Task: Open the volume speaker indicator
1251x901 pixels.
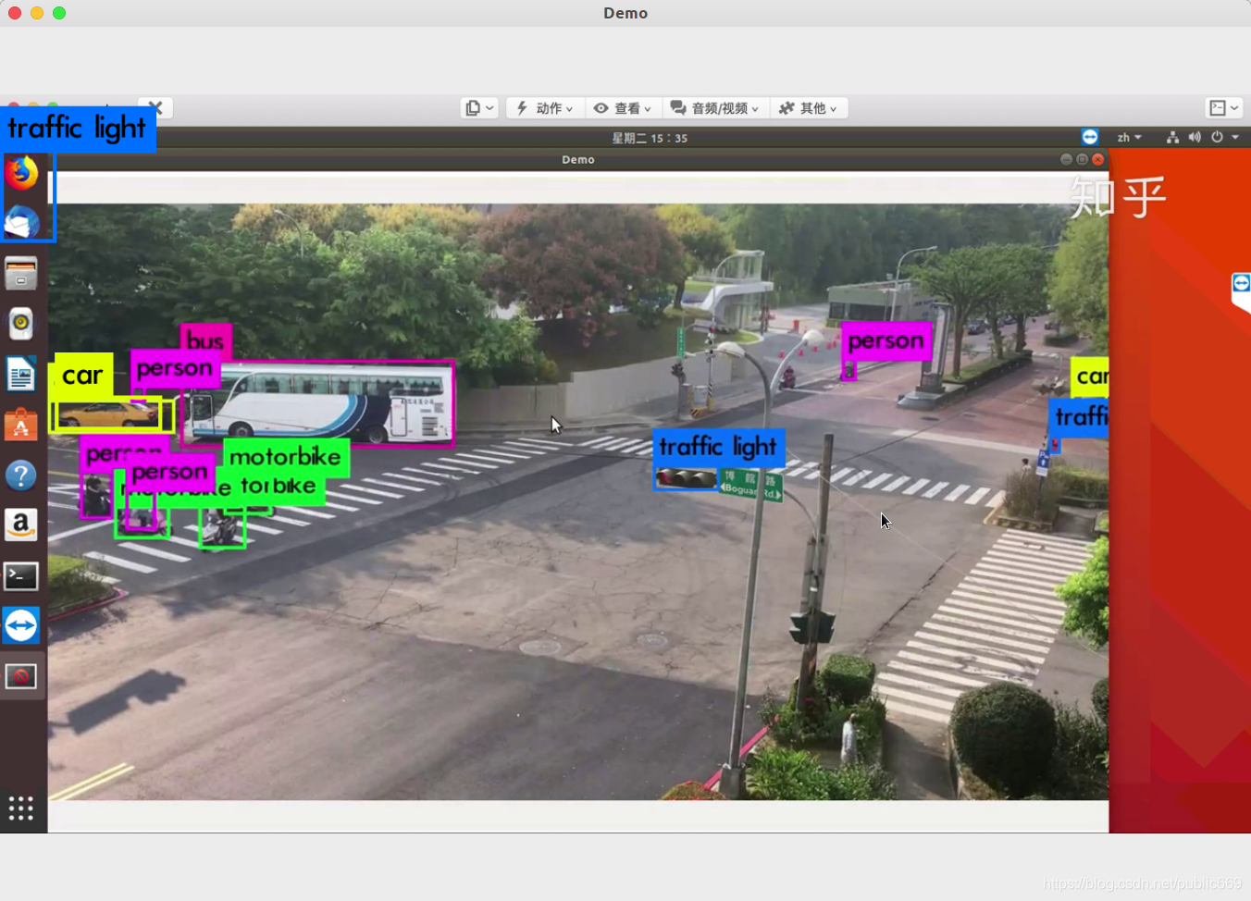Action: [1195, 137]
